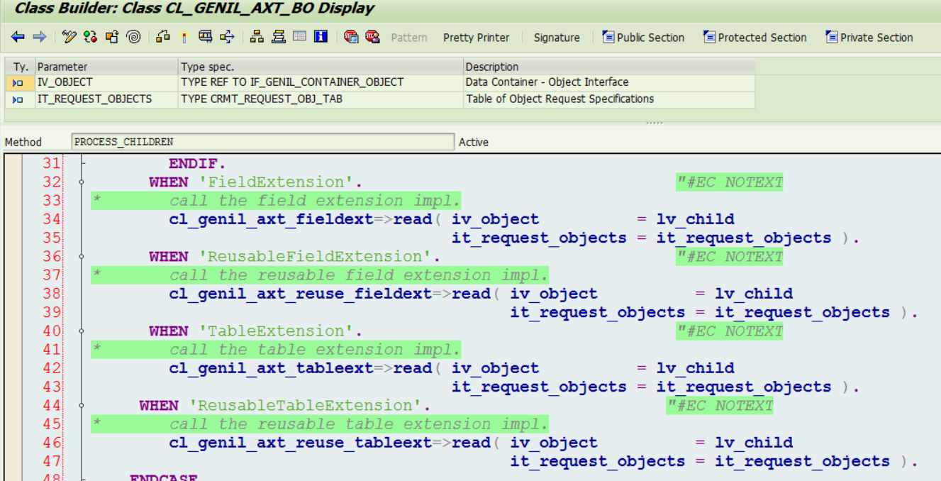Click comment 'call the field extension impl.'
Viewport: 941px width, 481px height.
click(315, 201)
